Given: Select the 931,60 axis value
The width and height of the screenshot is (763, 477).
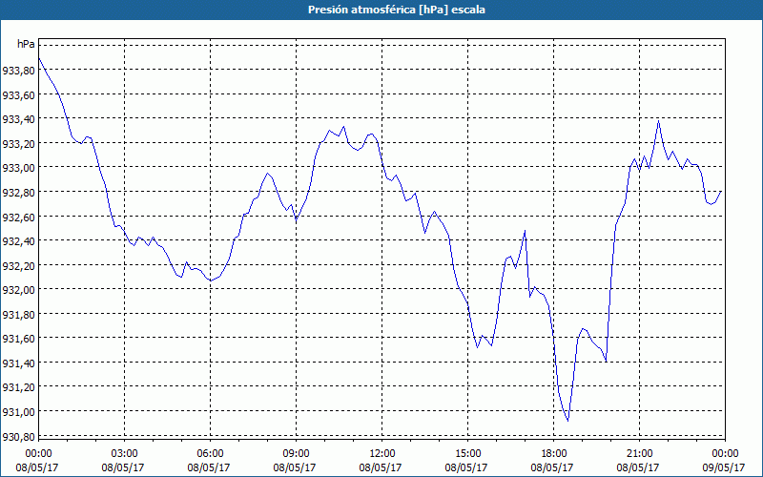Looking at the screenshot, I should (18, 339).
